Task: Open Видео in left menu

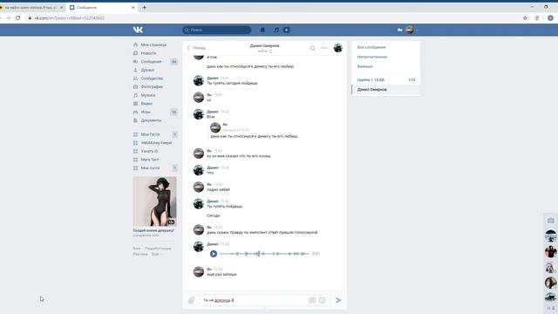Action: tap(146, 104)
